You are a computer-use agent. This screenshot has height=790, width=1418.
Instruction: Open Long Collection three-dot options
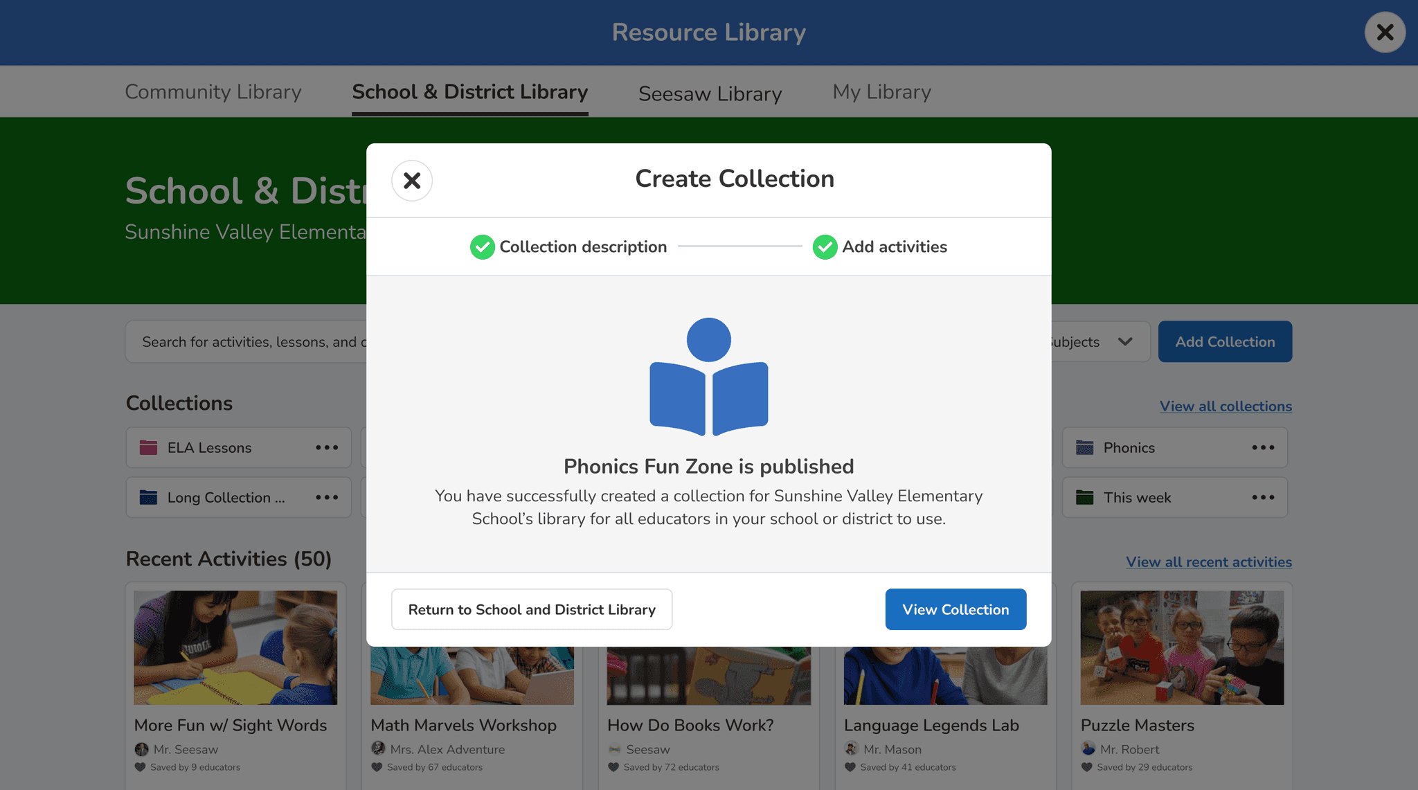click(x=327, y=498)
